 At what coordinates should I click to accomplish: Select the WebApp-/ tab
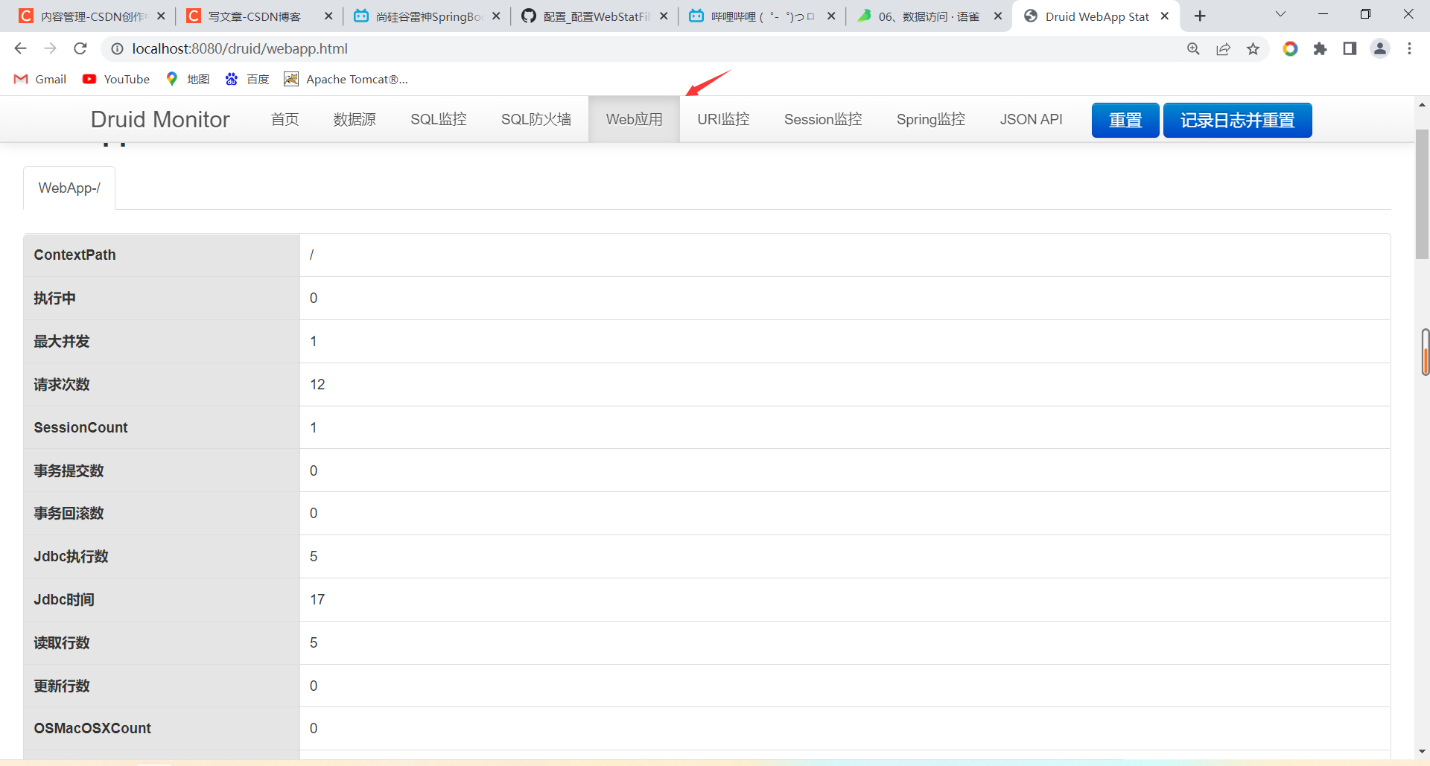coord(69,188)
